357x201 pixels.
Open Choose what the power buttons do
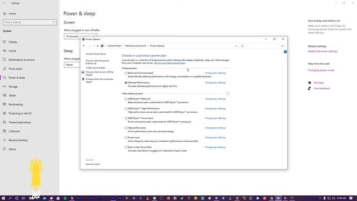(x=97, y=62)
